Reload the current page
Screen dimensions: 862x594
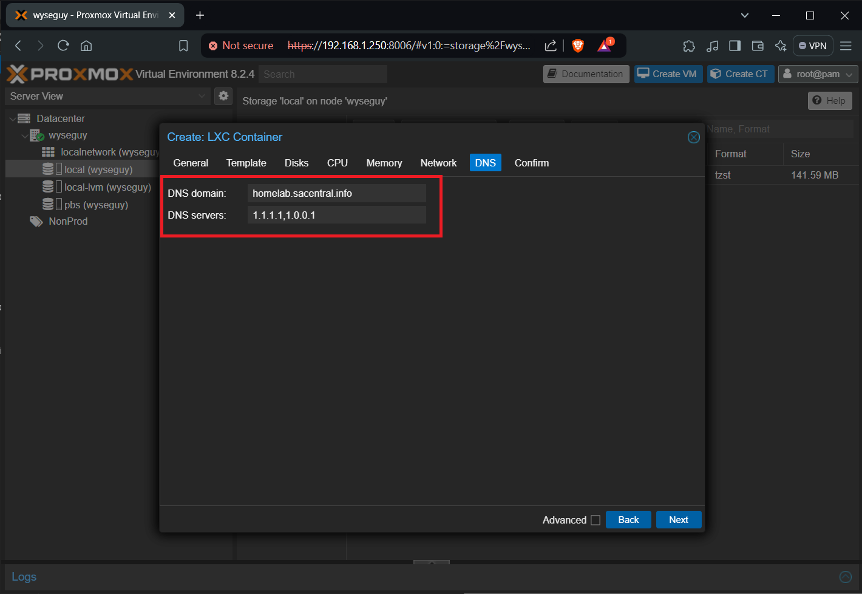(63, 46)
